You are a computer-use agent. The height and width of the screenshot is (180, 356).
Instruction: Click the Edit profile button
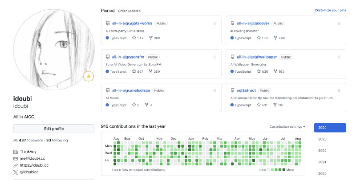click(54, 129)
